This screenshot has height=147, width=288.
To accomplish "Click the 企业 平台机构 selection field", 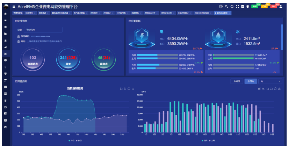I will (43, 30).
